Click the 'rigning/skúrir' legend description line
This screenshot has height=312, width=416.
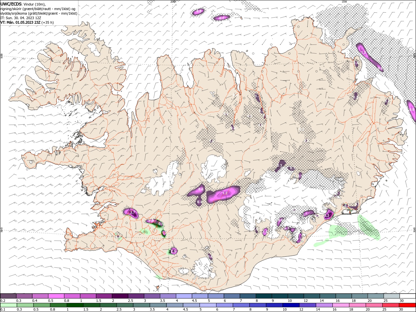(38, 9)
